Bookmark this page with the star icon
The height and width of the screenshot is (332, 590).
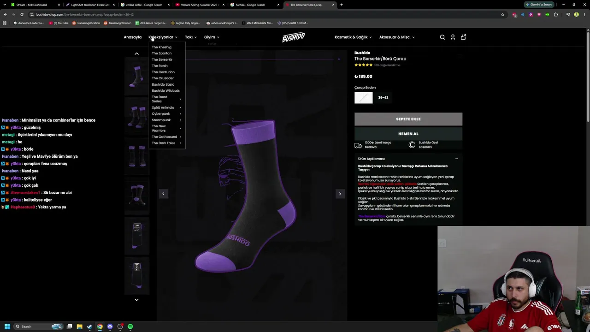pyautogui.click(x=502, y=14)
